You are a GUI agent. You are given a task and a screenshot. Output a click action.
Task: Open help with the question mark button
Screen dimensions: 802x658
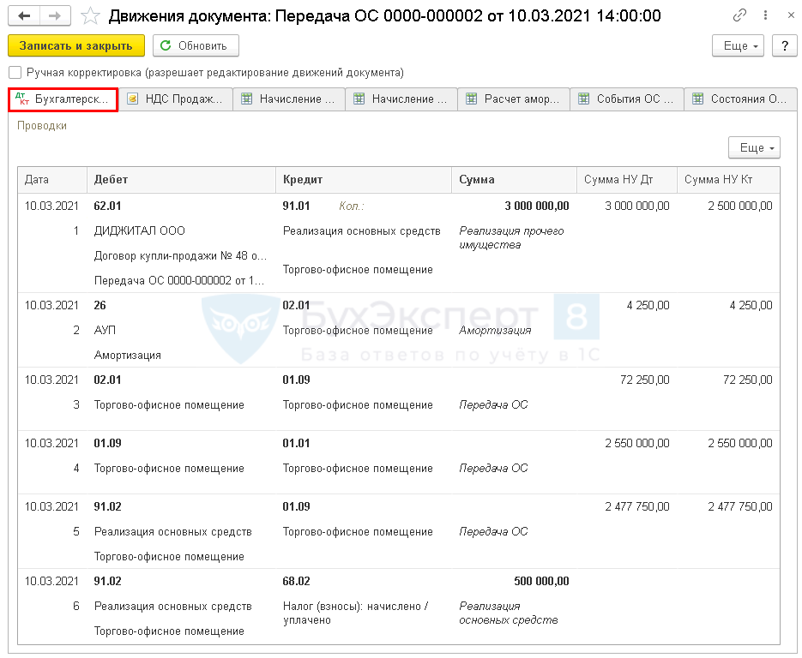784,46
